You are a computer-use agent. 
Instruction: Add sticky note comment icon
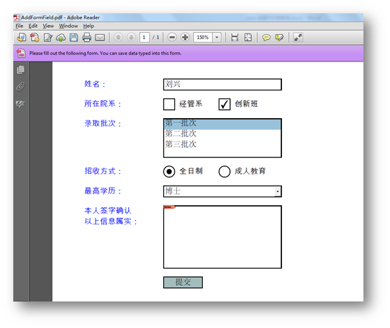tap(266, 37)
